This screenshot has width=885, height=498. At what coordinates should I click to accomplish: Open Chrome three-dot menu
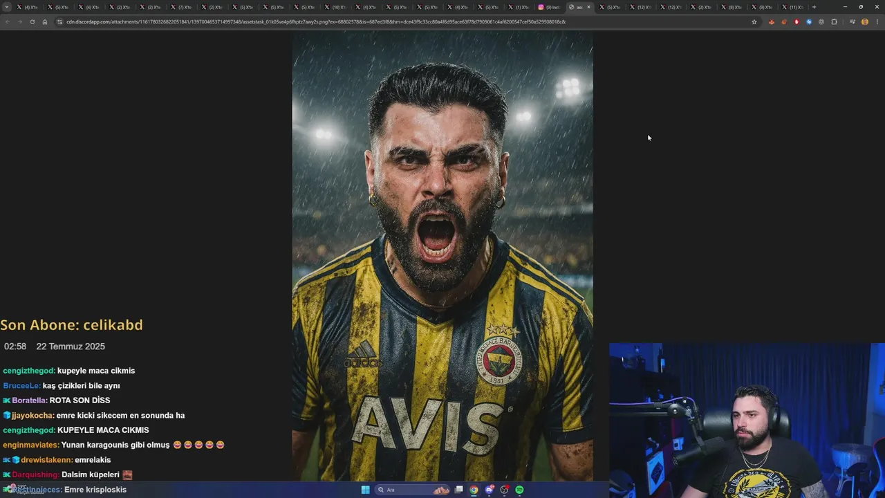pyautogui.click(x=877, y=21)
